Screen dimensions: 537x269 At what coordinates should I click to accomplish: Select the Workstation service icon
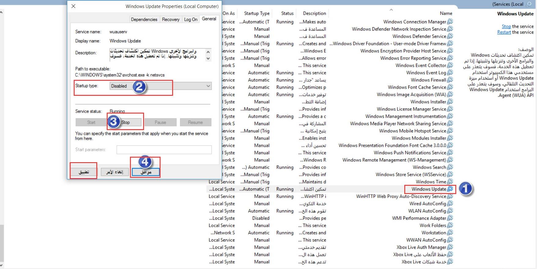[450, 233]
